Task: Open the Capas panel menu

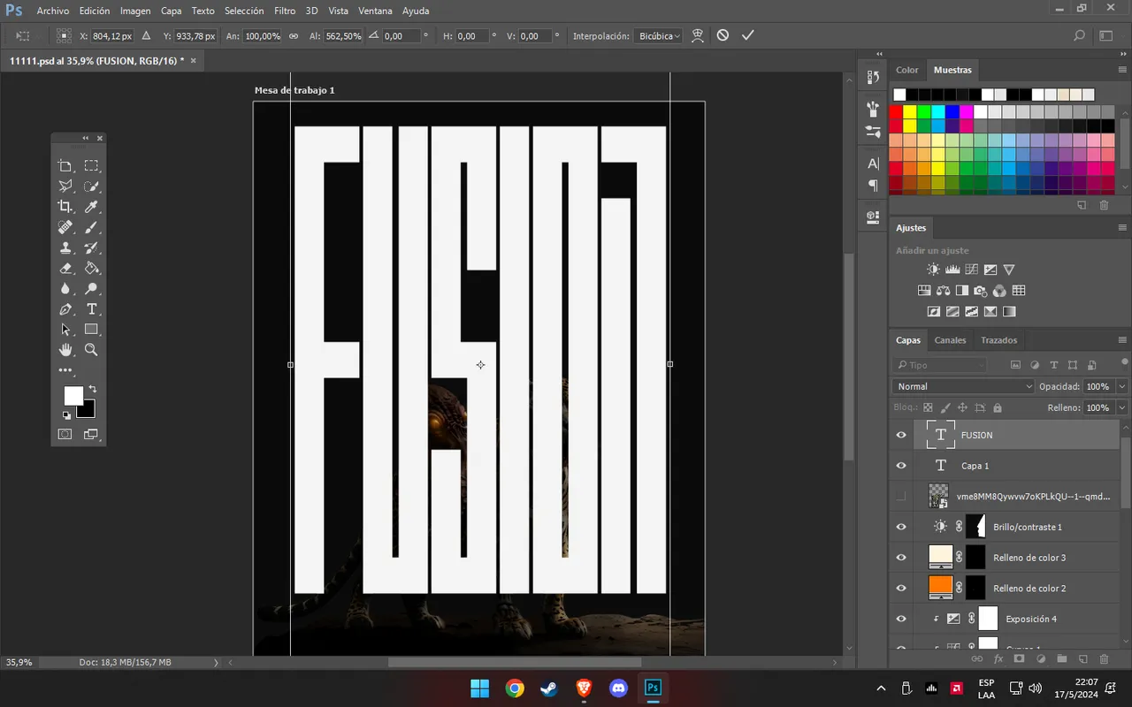Action: [x=1122, y=340]
